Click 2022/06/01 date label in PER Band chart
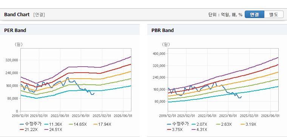Image resolution: width=287 pixels, height=137 pixels. coord(60,116)
